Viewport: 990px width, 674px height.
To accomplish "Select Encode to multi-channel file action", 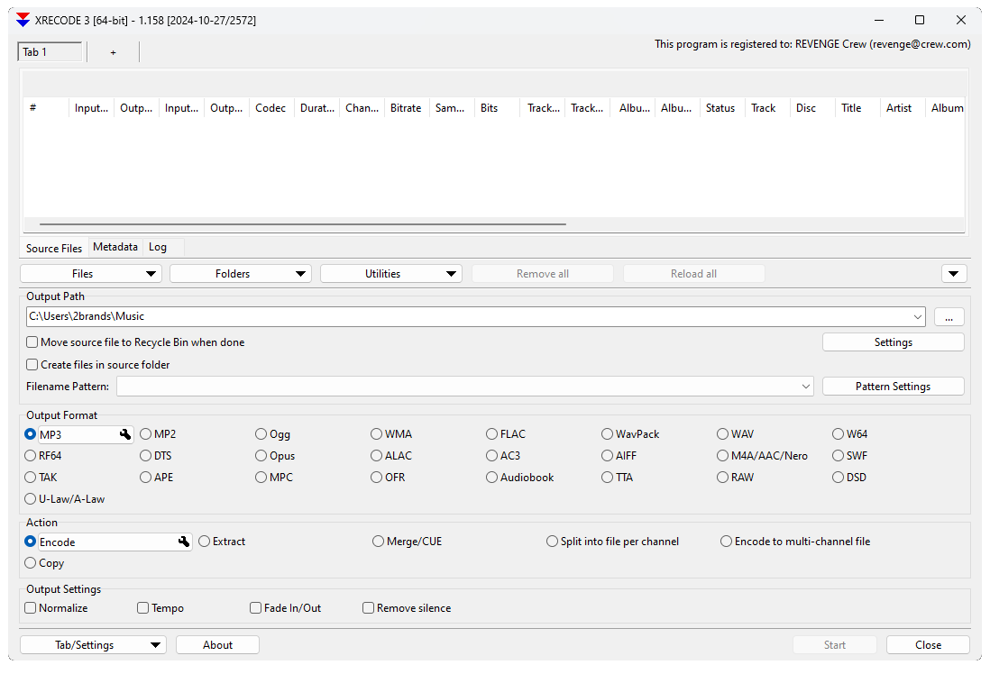I will tap(795, 542).
